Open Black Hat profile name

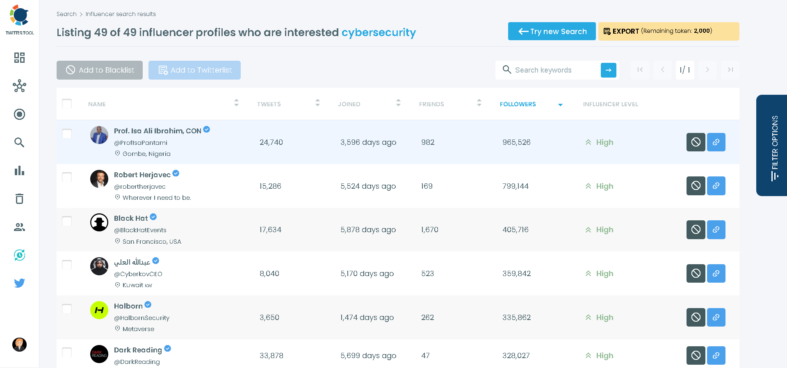(131, 218)
